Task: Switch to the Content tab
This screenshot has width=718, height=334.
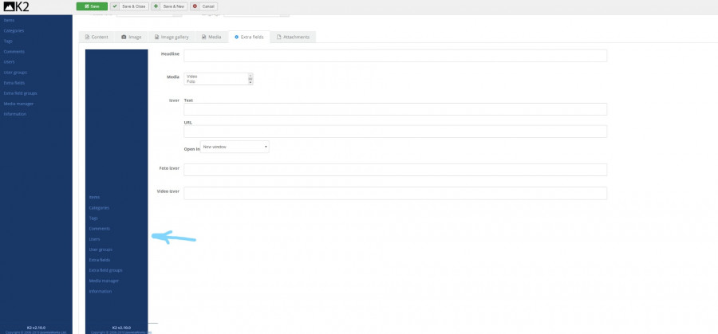Action: (97, 37)
